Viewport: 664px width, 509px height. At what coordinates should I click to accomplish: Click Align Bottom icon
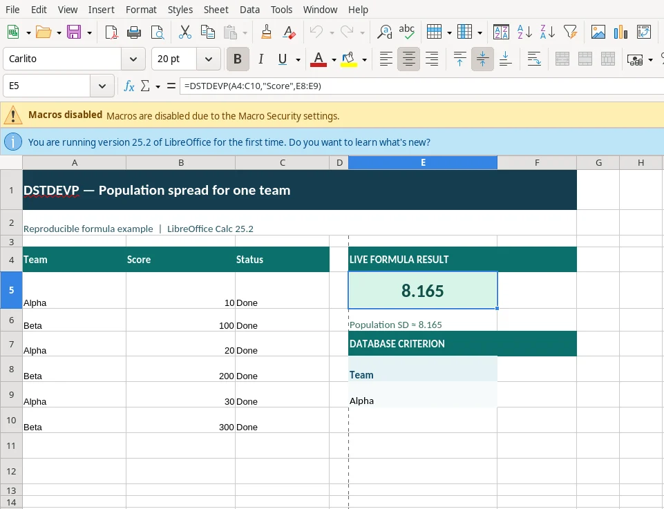click(x=505, y=59)
